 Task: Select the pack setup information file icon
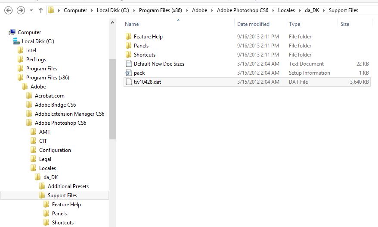tap(128, 73)
